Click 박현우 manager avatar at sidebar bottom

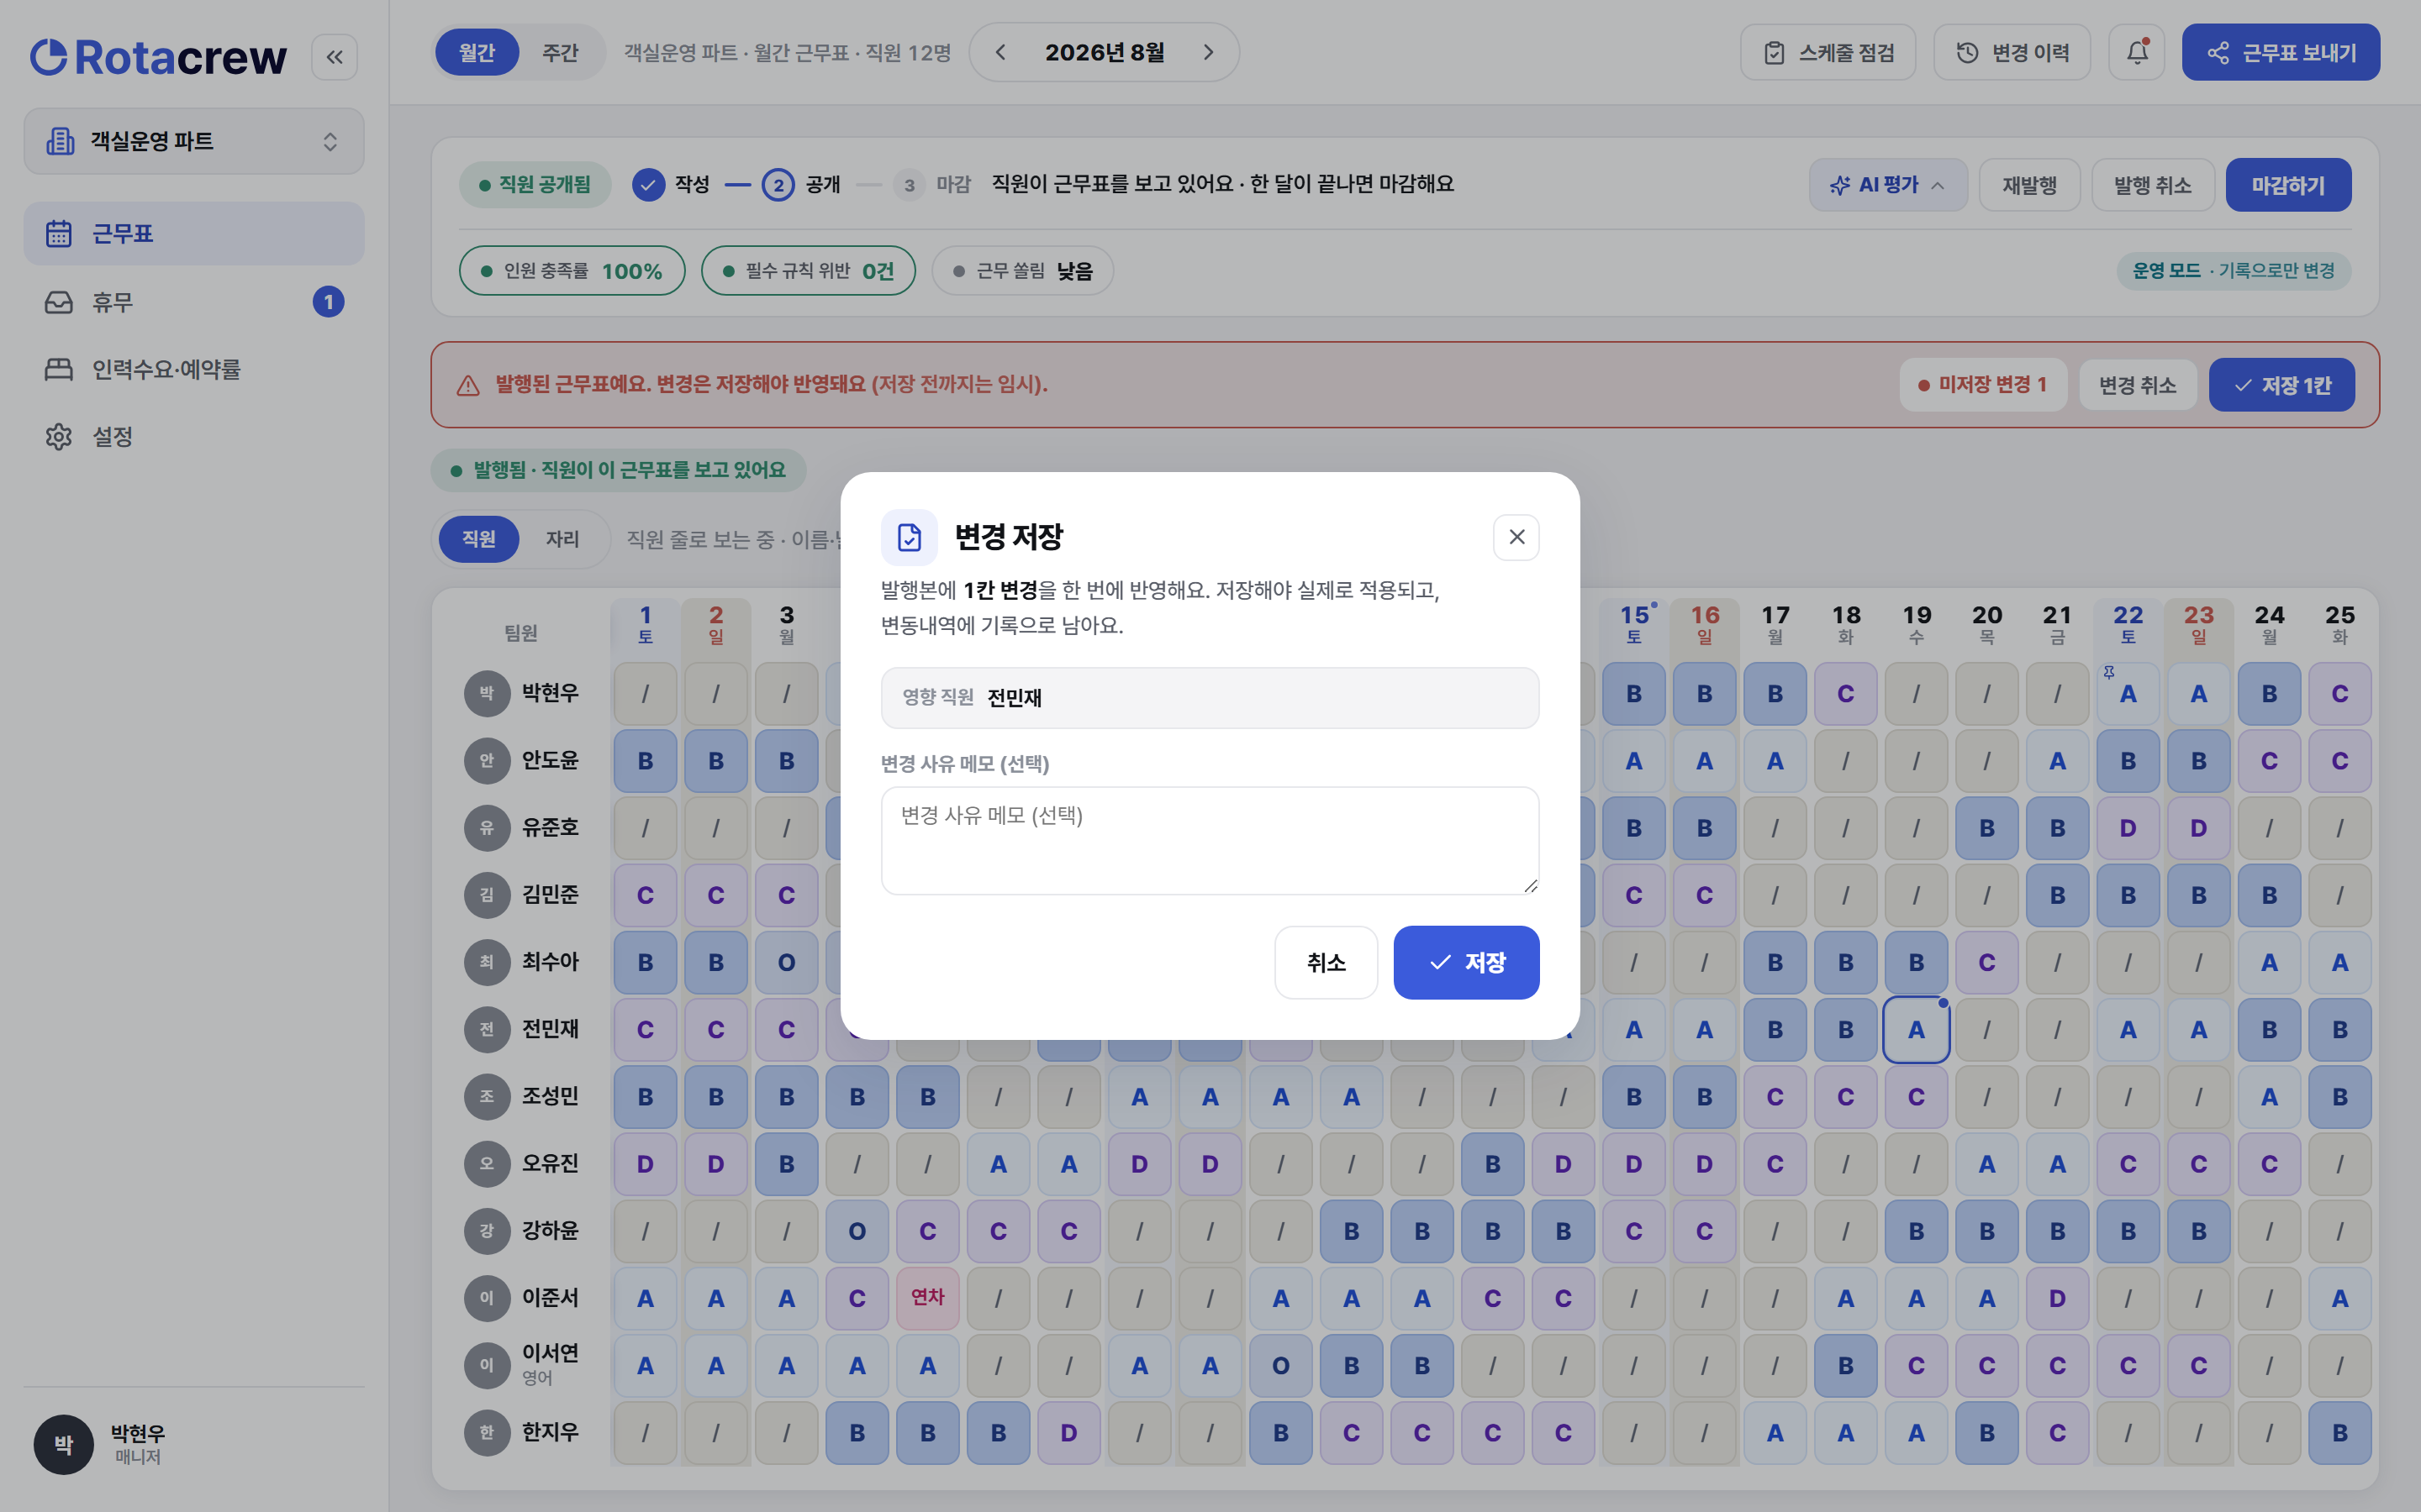(63, 1444)
